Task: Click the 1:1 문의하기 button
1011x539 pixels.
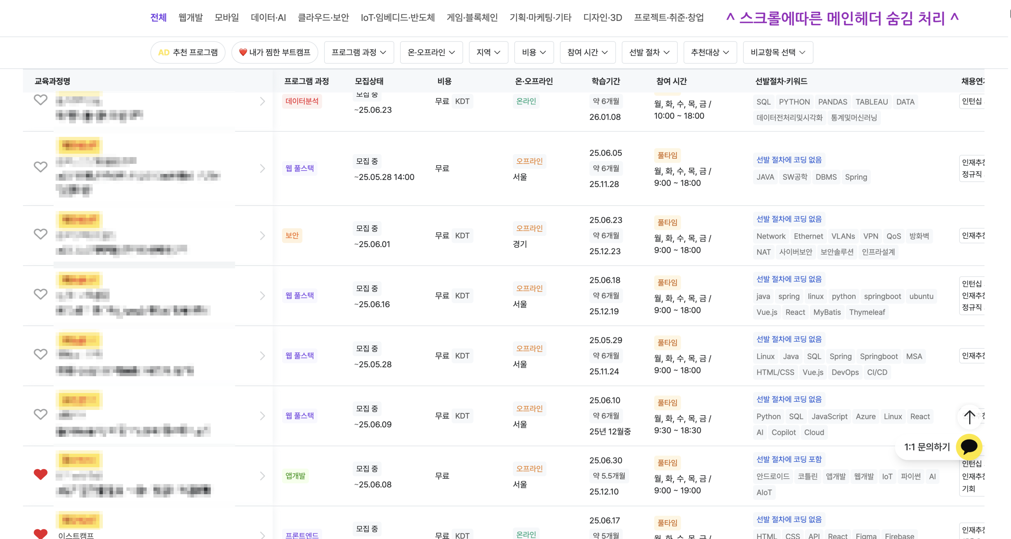Action: 927,447
